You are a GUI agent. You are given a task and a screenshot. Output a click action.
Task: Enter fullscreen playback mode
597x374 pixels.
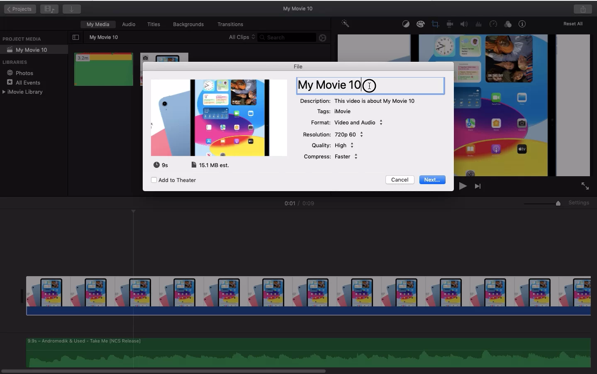(x=585, y=186)
